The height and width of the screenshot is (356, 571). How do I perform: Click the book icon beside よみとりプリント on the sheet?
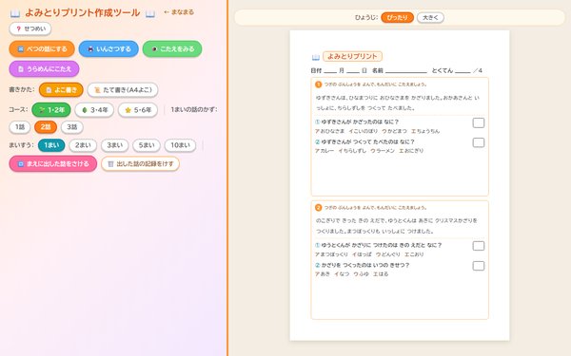[316, 57]
